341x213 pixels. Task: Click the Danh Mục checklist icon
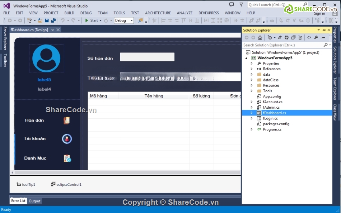pyautogui.click(x=67, y=158)
